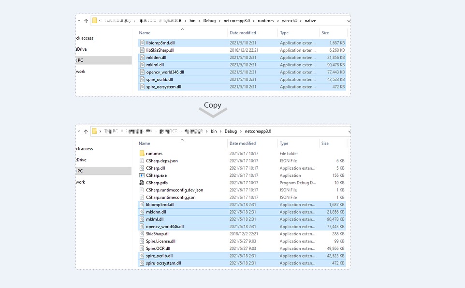
Task: Click Program Debug D... type of CSharp.pdb
Action: click(x=298, y=183)
